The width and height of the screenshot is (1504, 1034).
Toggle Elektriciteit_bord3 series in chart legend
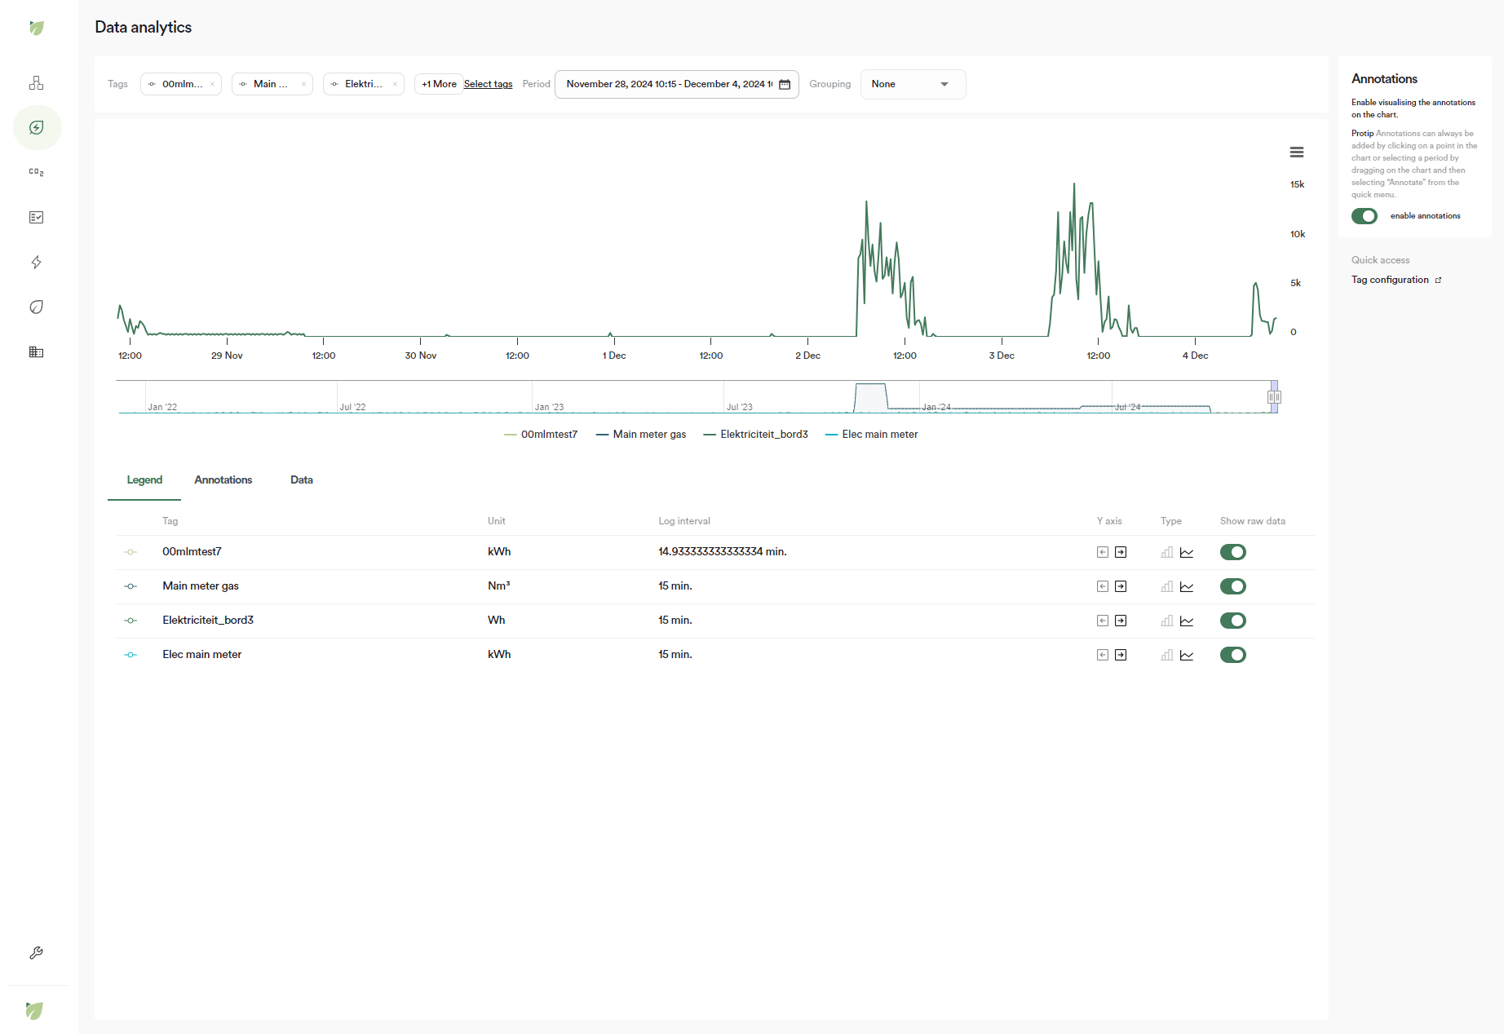755,435
